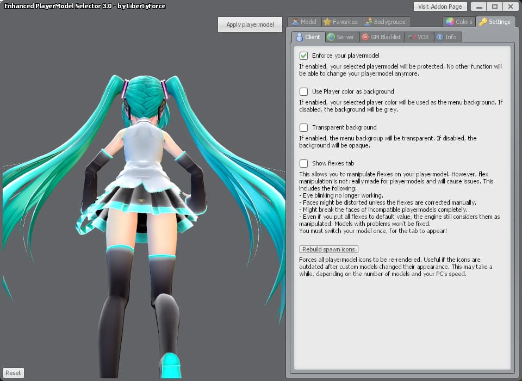
Task: Click Rebuild spawn icons button
Action: (x=328, y=249)
